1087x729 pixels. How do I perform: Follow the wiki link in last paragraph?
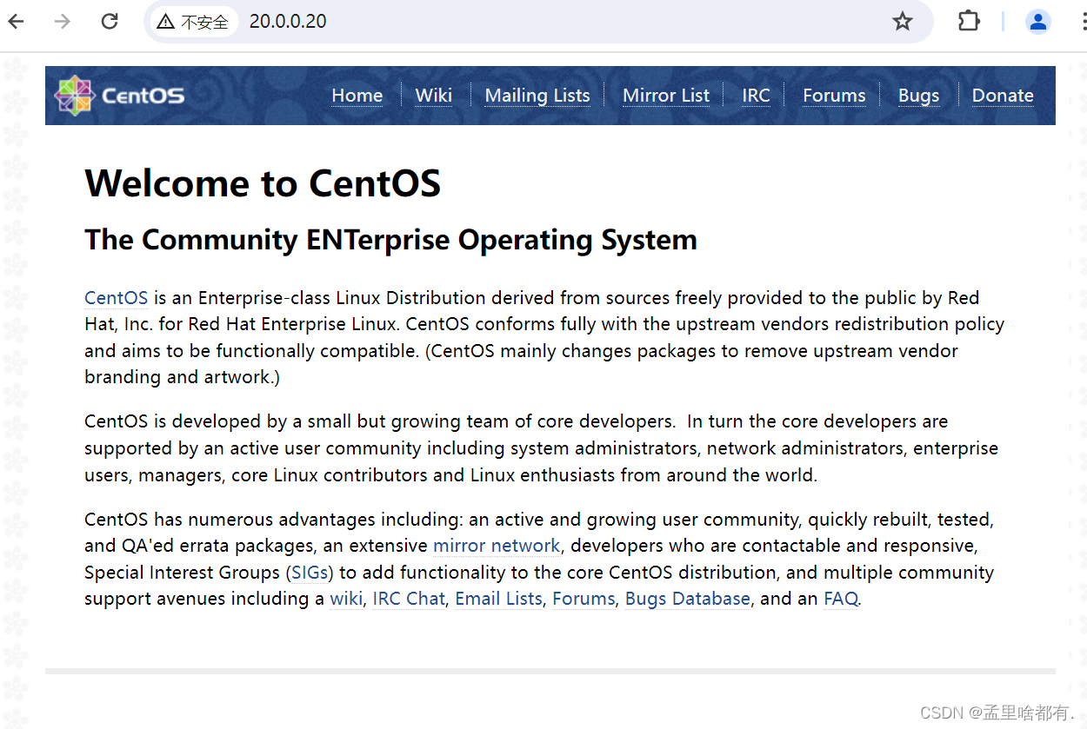pos(346,599)
